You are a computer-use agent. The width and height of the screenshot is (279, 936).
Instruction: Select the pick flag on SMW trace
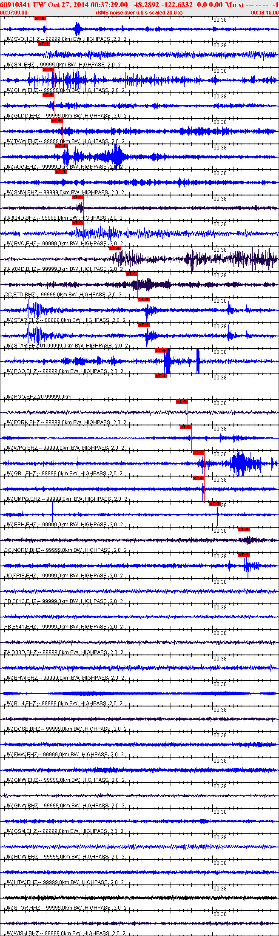pos(61,172)
